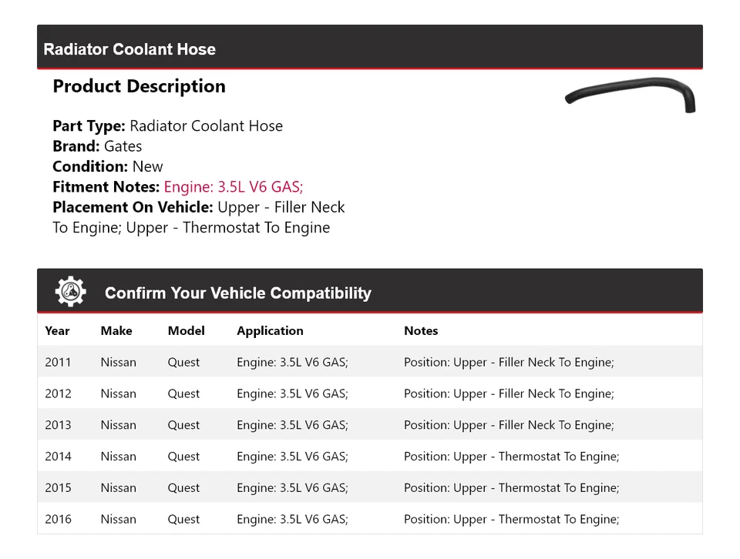Click the Placement On Vehicle label
This screenshot has height=559, width=740.
(133, 207)
